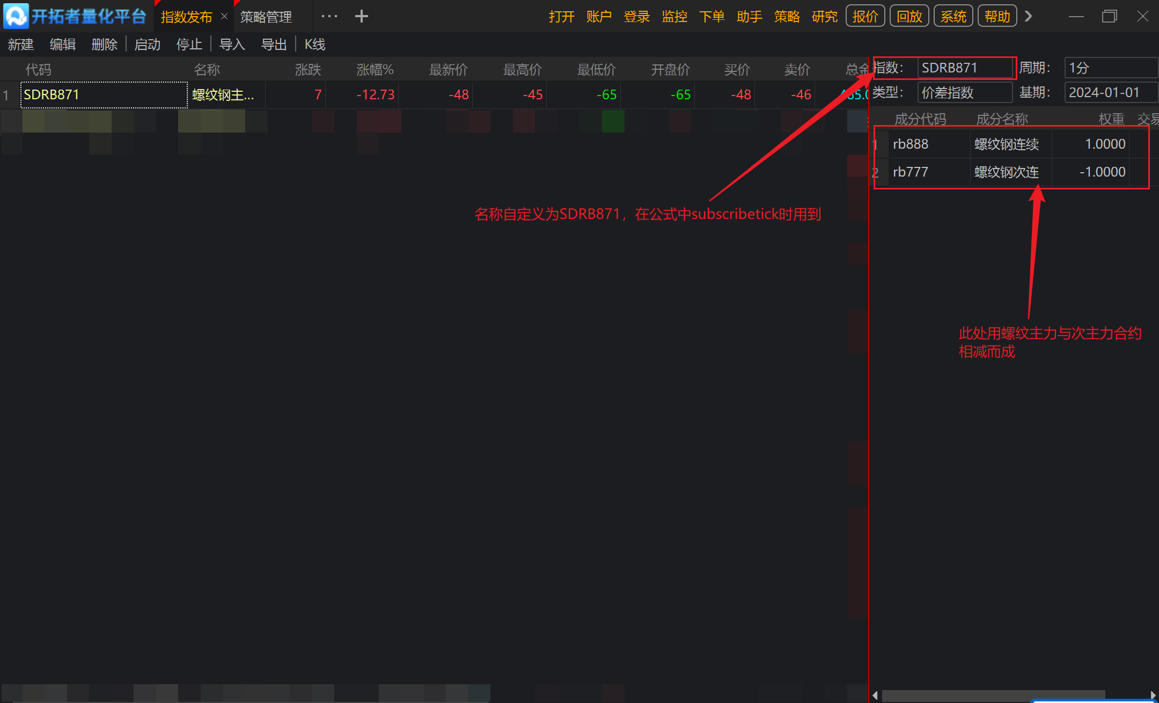Click the -12.73 涨幅 value

[376, 95]
